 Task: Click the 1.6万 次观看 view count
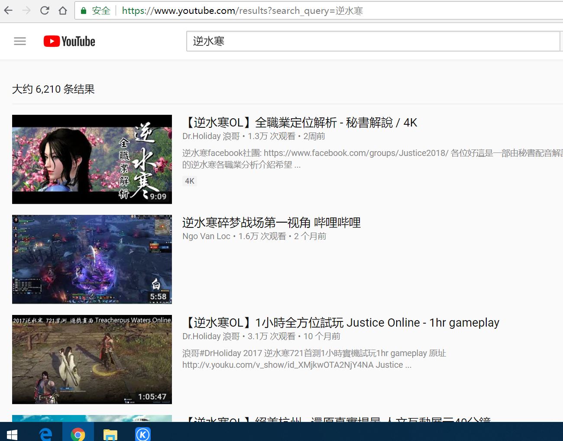click(262, 237)
